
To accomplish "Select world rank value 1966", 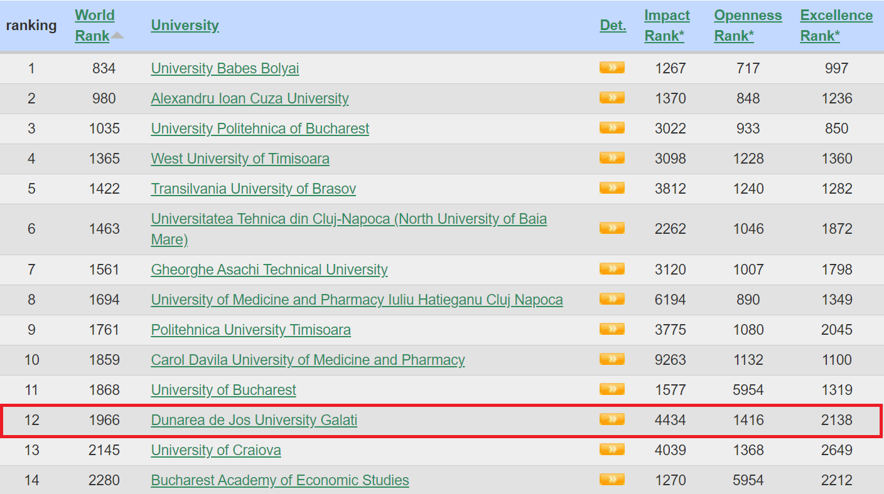I will pyautogui.click(x=104, y=420).
